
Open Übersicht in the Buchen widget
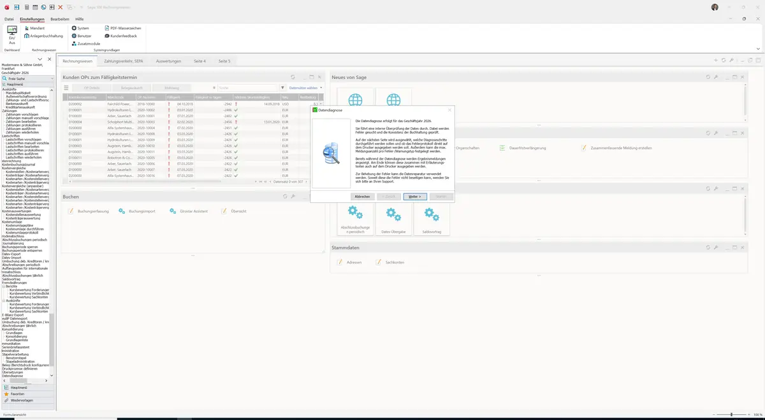click(x=233, y=211)
